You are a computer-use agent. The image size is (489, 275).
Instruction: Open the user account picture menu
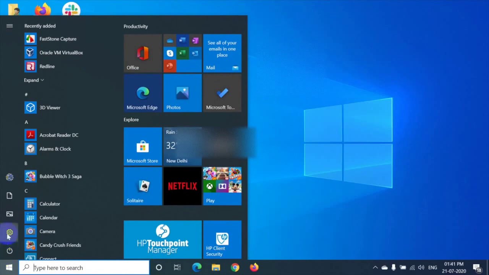[10, 177]
